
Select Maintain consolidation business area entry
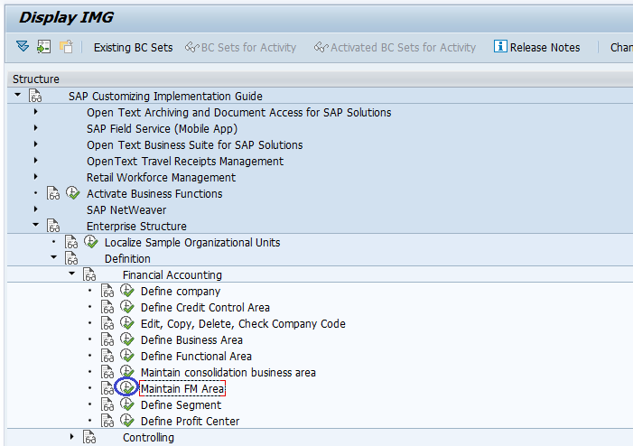(x=228, y=373)
